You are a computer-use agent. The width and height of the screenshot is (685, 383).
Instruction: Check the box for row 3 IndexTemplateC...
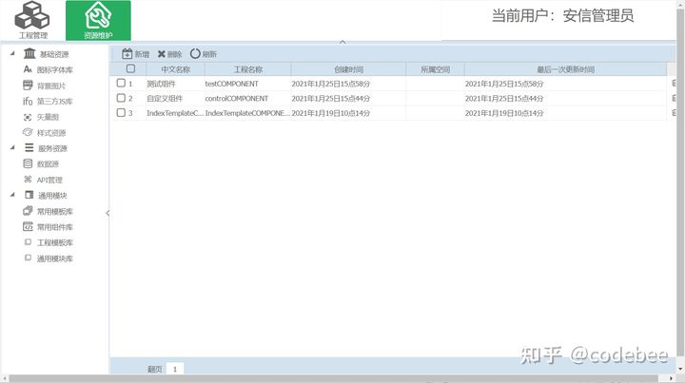coord(121,112)
